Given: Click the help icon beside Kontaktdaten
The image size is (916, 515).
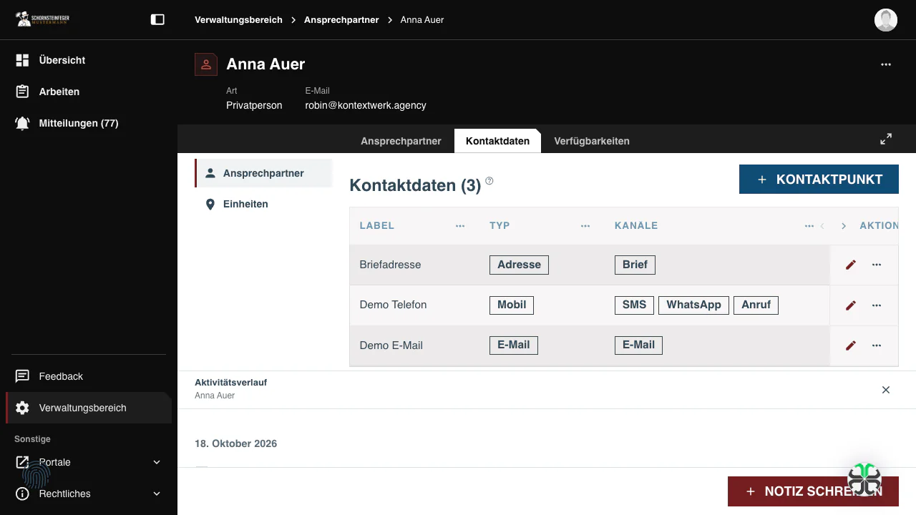Looking at the screenshot, I should 489,181.
